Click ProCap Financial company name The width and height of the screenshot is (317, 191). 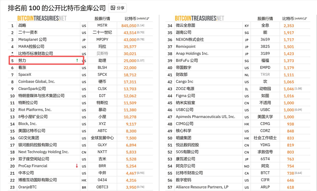[33, 166]
